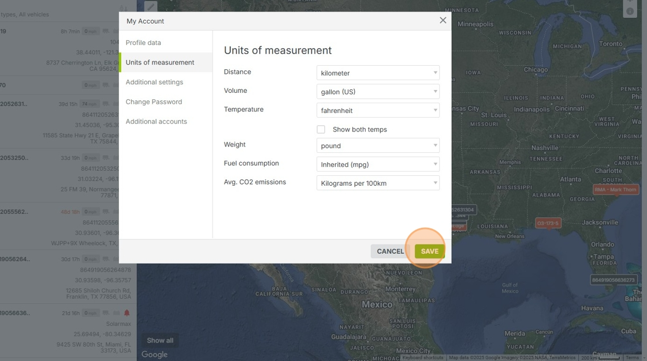Image resolution: width=647 pixels, height=361 pixels.
Task: Open the Volume unit dropdown
Action: (378, 92)
